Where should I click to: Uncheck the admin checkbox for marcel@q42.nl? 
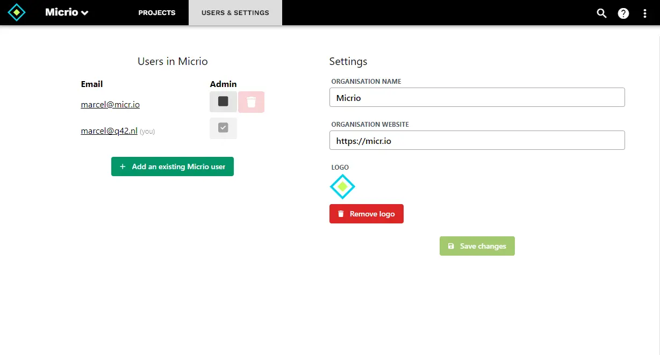pyautogui.click(x=223, y=128)
